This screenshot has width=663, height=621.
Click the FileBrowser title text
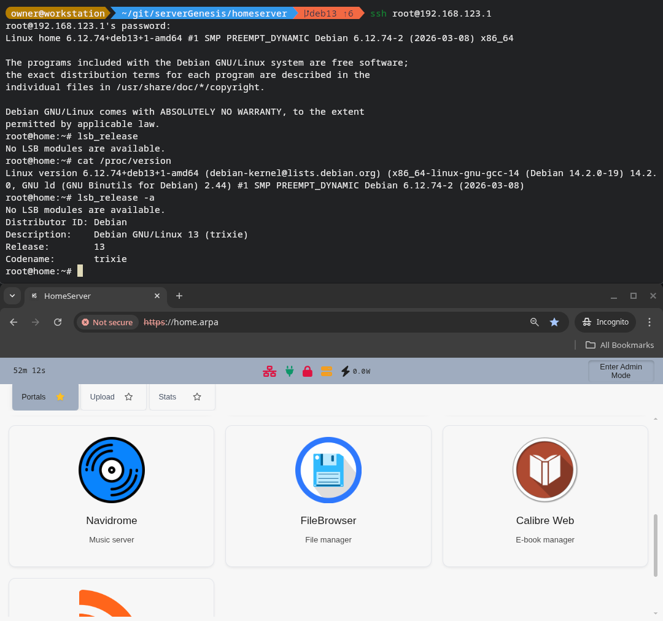328,520
